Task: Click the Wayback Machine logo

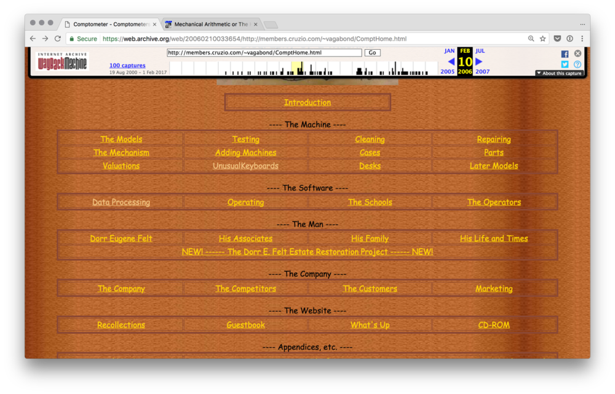Action: [x=62, y=61]
